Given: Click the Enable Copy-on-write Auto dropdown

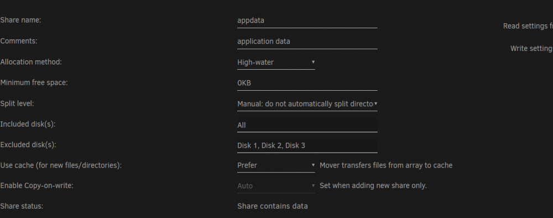Looking at the screenshot, I should pos(276,186).
